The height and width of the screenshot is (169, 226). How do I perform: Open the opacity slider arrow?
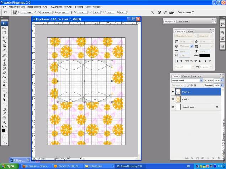[222, 80]
